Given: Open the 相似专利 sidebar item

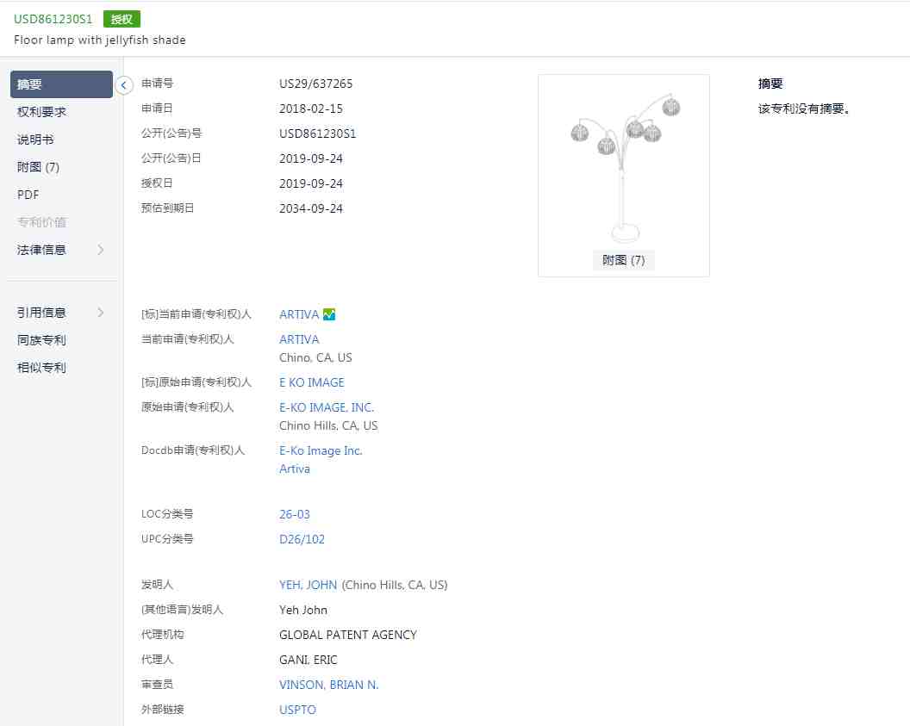Looking at the screenshot, I should (41, 368).
